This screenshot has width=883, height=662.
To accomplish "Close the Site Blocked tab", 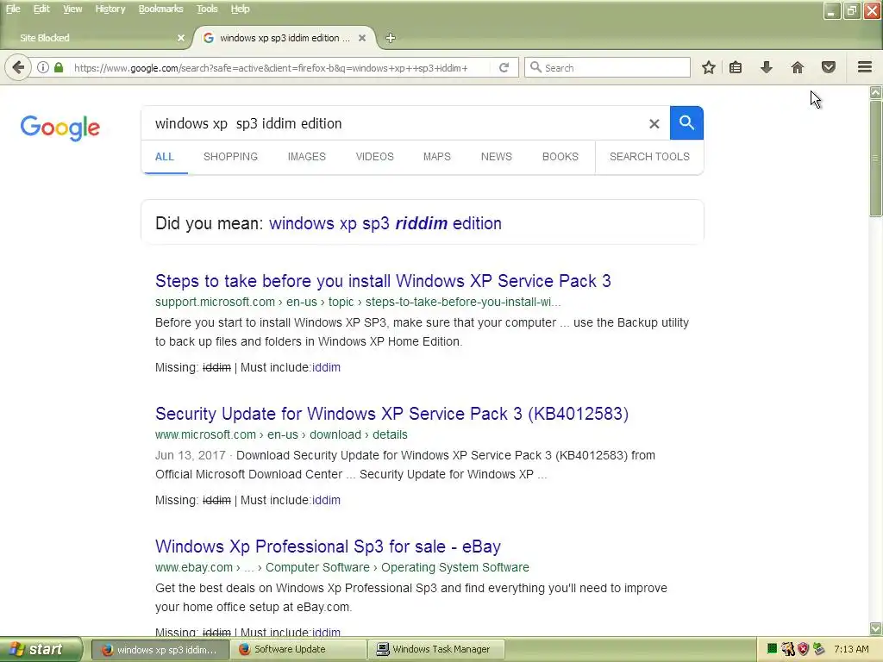I will pyautogui.click(x=181, y=38).
